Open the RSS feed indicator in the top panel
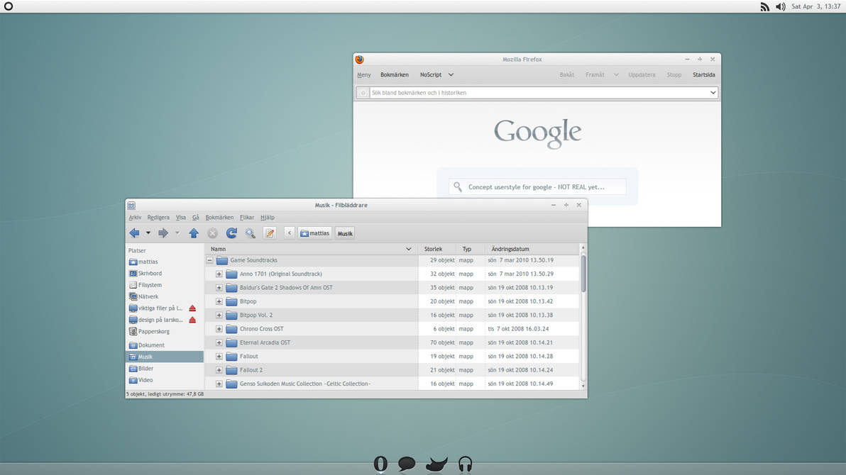Viewport: 846px width, 475px height. [x=764, y=6]
